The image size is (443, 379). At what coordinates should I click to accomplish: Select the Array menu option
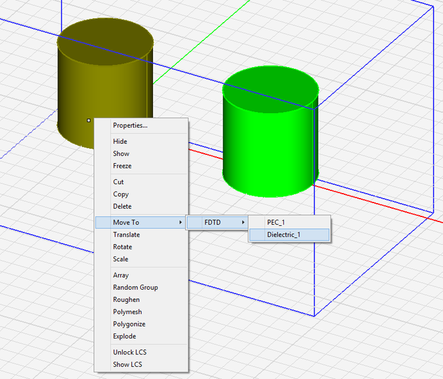121,275
